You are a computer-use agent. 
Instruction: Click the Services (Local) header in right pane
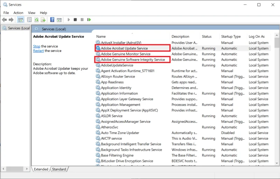54,29
